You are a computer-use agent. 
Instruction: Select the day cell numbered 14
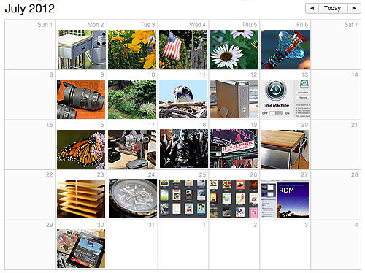336,95
